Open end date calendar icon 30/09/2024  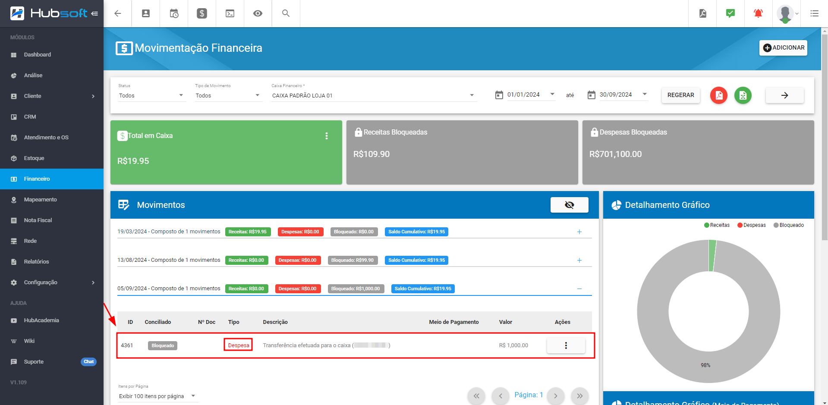point(591,95)
